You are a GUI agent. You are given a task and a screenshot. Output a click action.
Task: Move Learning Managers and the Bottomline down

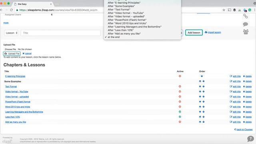[204, 112]
